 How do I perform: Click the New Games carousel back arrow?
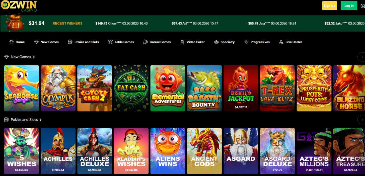(x=362, y=57)
